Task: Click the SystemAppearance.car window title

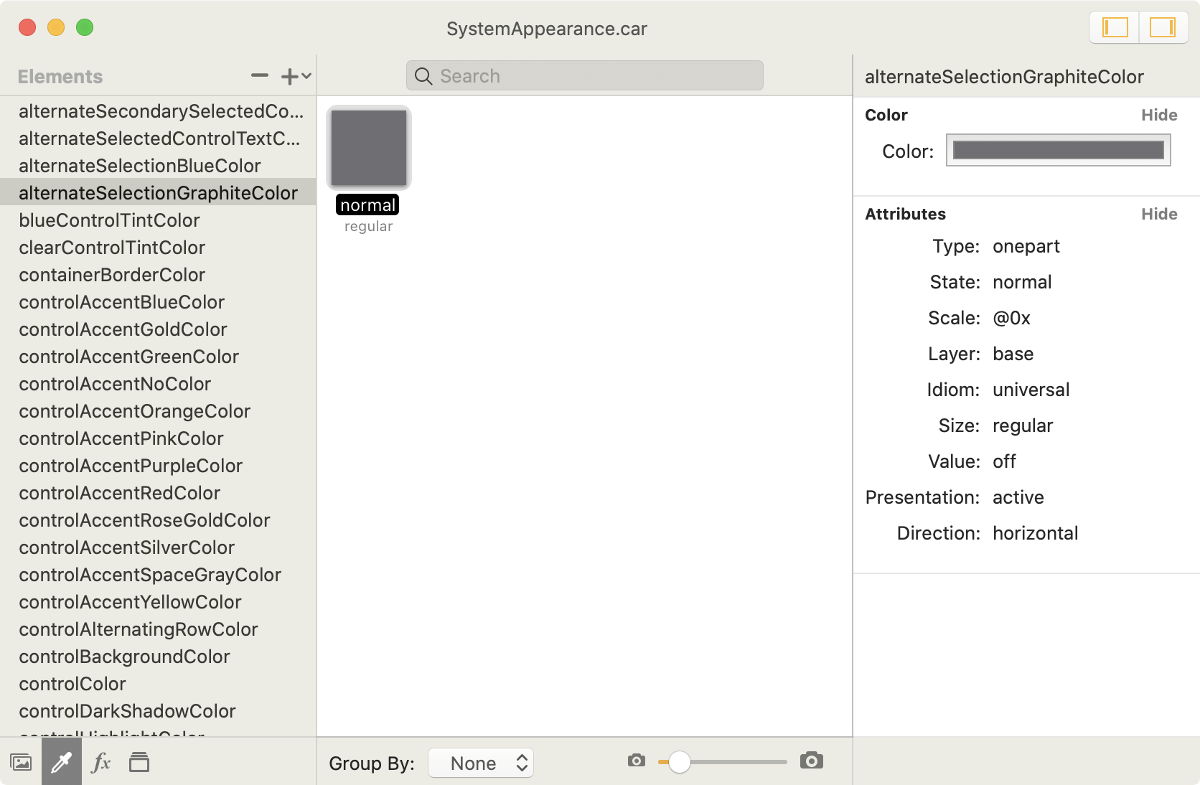Action: point(547,29)
